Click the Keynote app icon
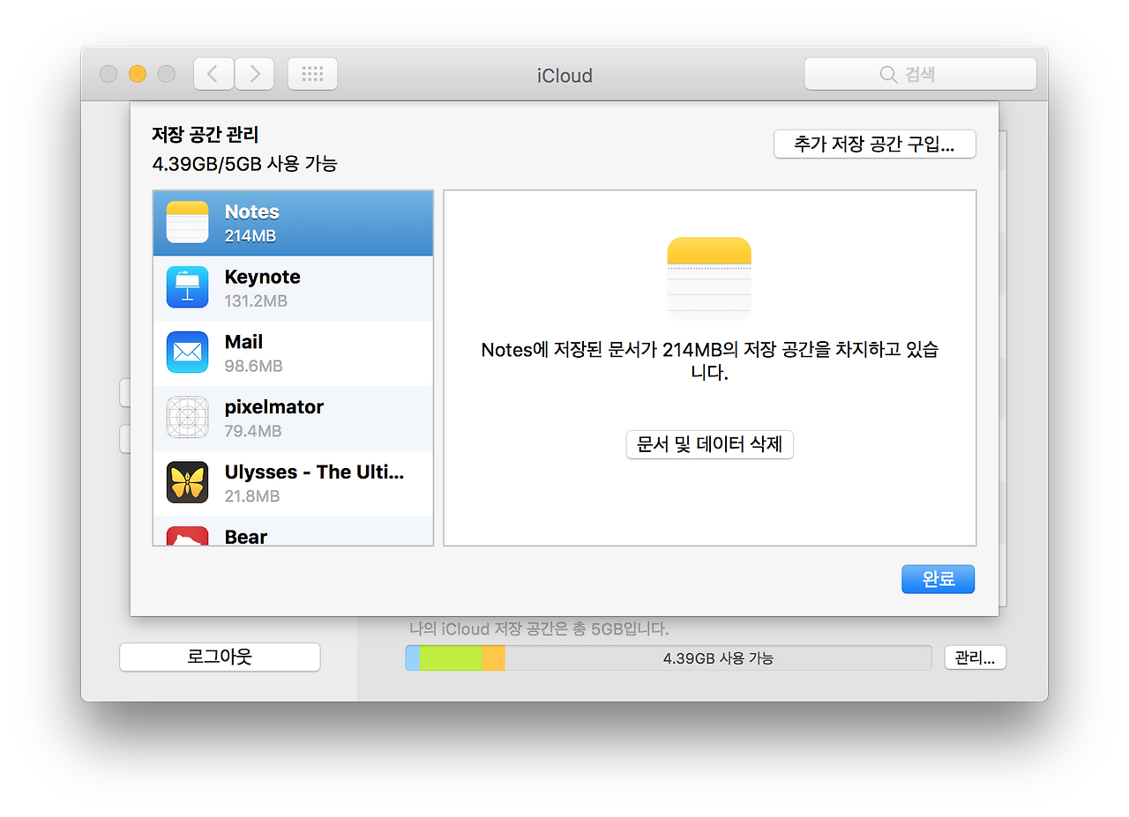Image resolution: width=1129 pixels, height=817 pixels. pyautogui.click(x=187, y=287)
